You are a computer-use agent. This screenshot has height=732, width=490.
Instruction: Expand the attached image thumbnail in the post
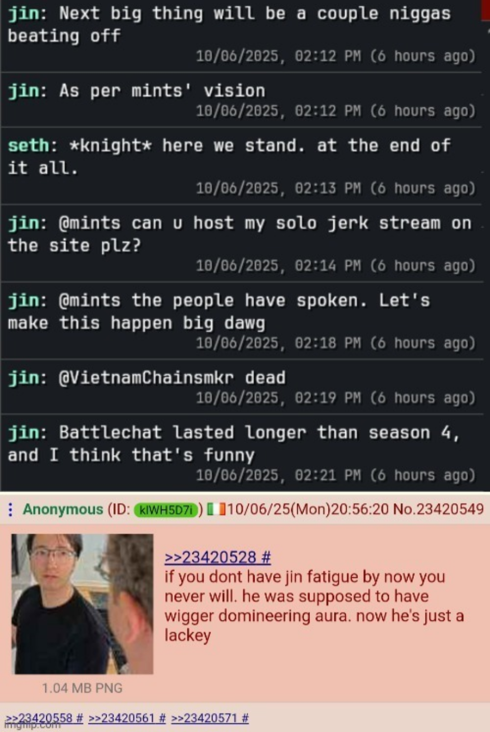(82, 603)
